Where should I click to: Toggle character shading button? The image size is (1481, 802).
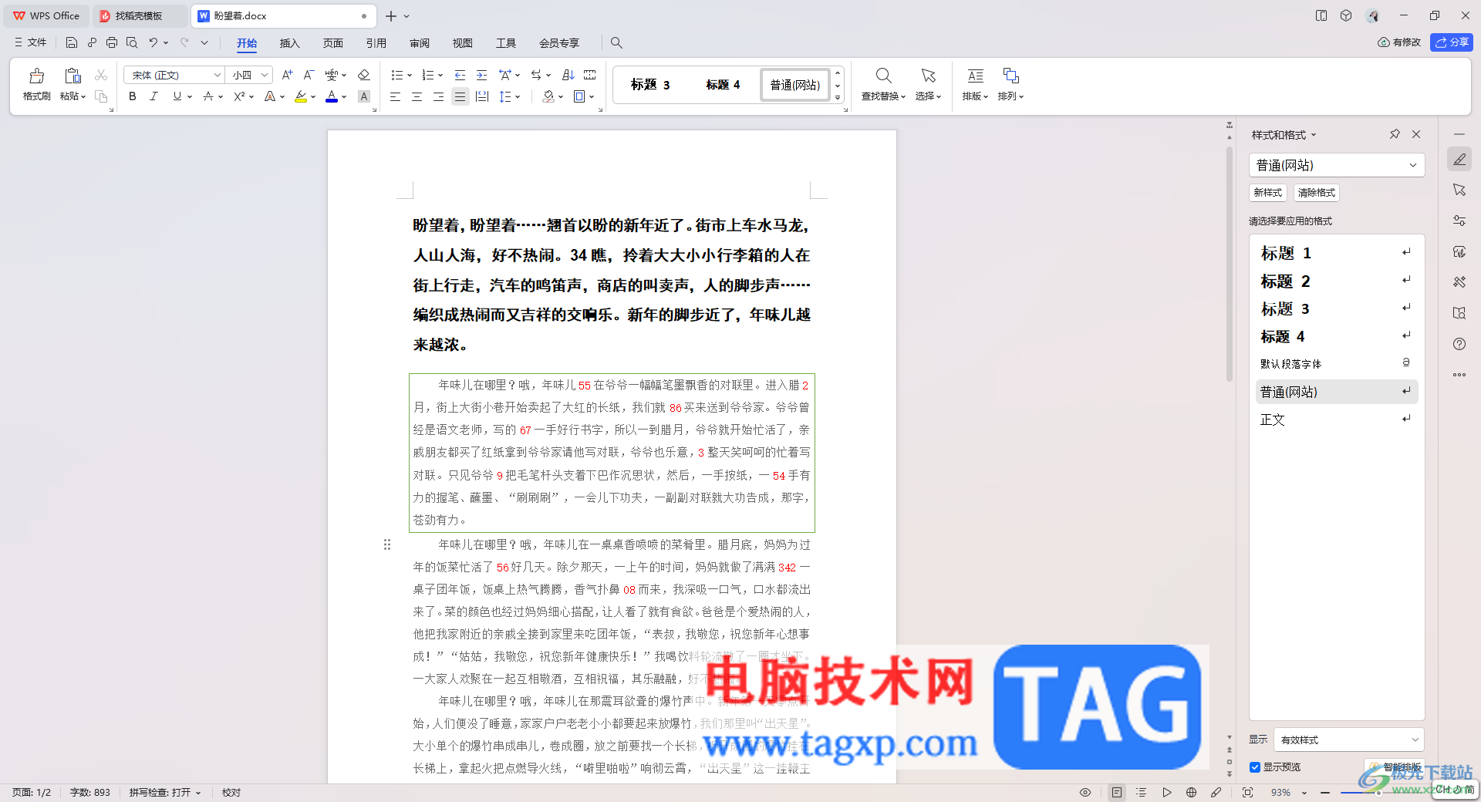pyautogui.click(x=364, y=96)
